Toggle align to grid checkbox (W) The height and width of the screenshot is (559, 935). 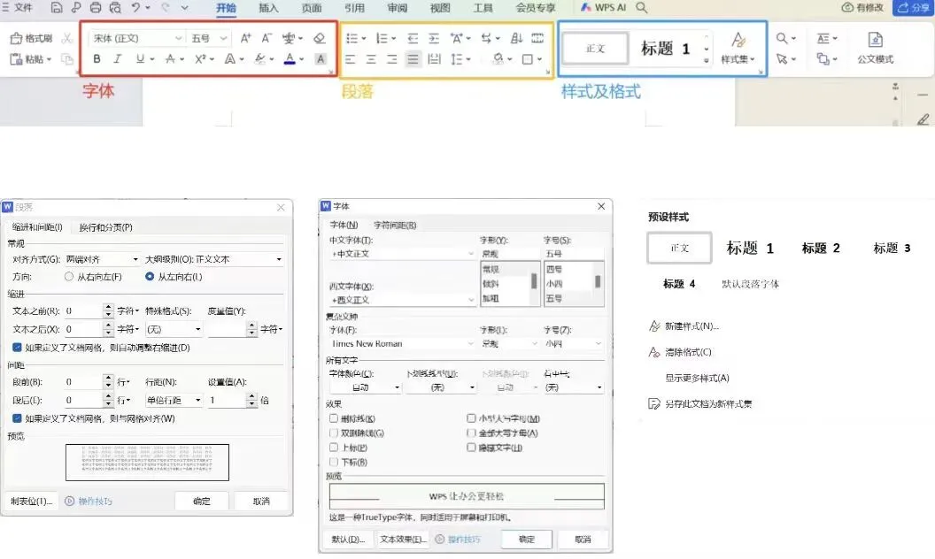17,418
